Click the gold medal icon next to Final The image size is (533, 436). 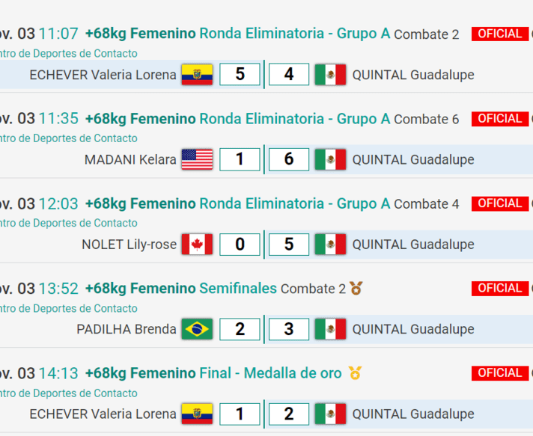(x=355, y=373)
